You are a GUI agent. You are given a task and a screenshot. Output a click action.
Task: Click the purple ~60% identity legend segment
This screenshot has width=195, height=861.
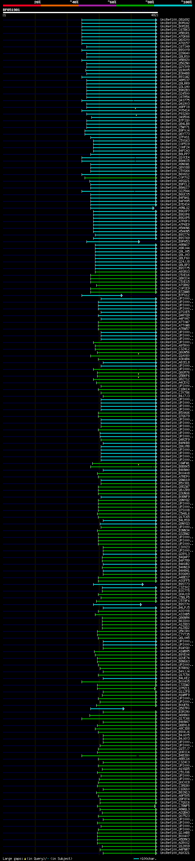click(x=97, y=5)
